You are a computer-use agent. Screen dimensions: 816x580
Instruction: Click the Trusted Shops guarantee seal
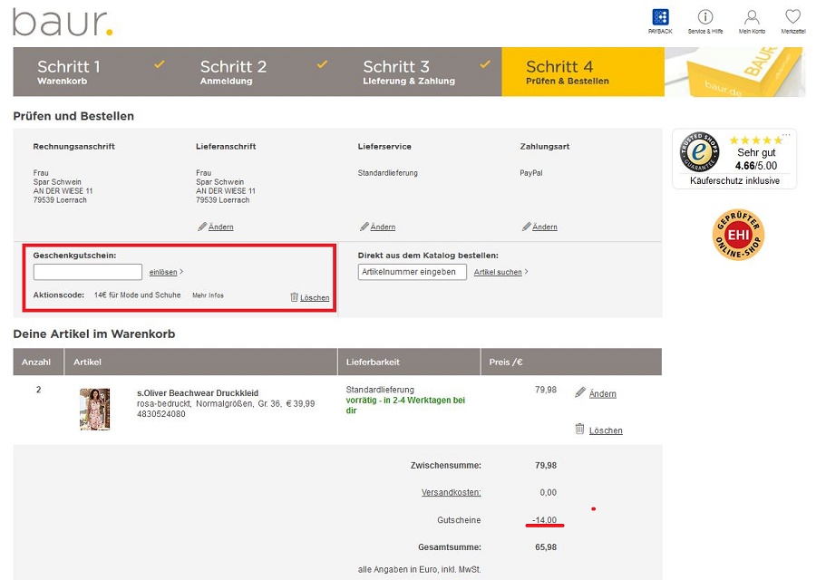click(699, 152)
